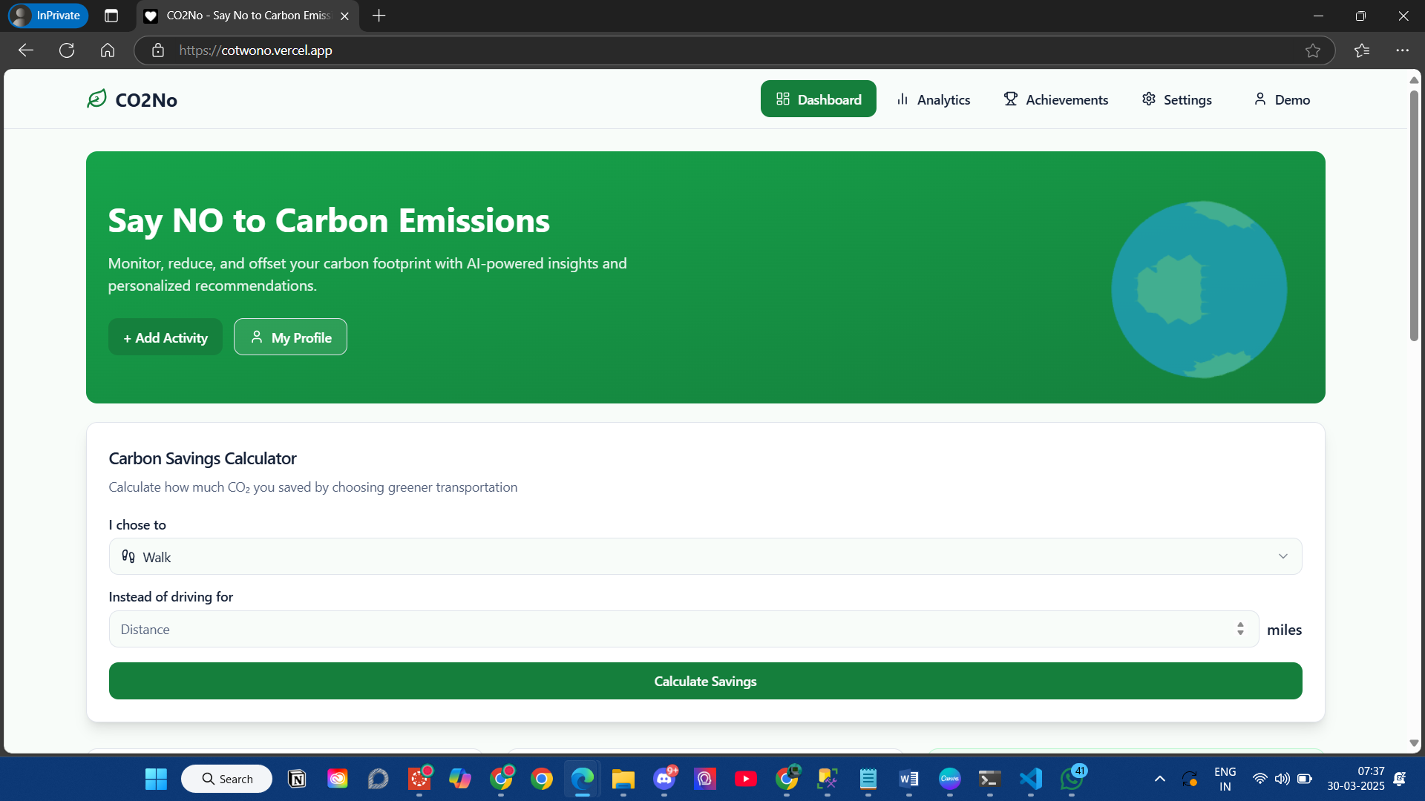This screenshot has height=801, width=1425.
Task: Add page to favorites with the star icon
Action: click(x=1312, y=50)
